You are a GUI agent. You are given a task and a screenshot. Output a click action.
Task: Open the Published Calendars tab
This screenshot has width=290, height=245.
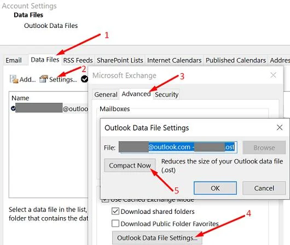(x=236, y=60)
